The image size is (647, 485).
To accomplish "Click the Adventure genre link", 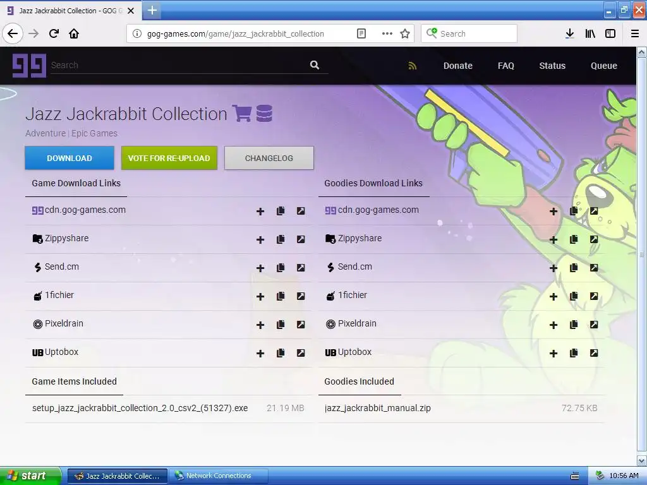I will click(45, 133).
